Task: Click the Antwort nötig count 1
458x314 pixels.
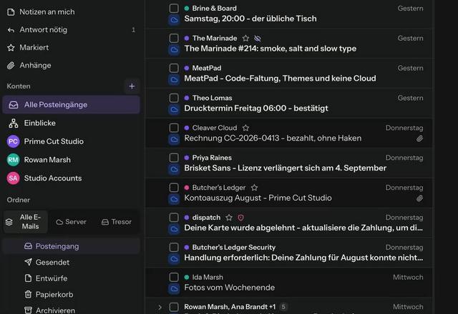Action: 134,30
